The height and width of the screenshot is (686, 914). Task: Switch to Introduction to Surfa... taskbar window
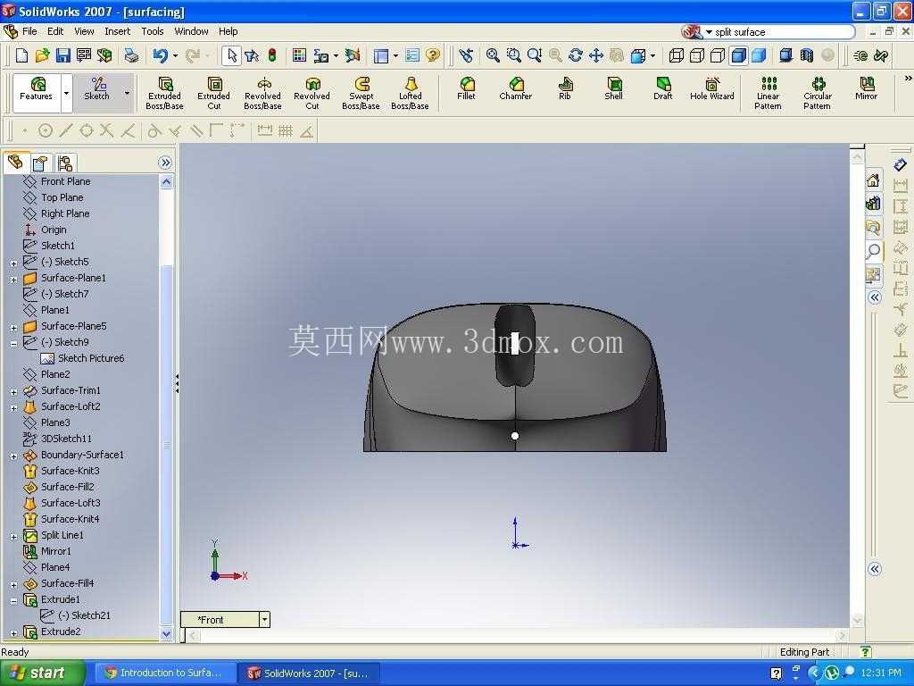pos(164,673)
